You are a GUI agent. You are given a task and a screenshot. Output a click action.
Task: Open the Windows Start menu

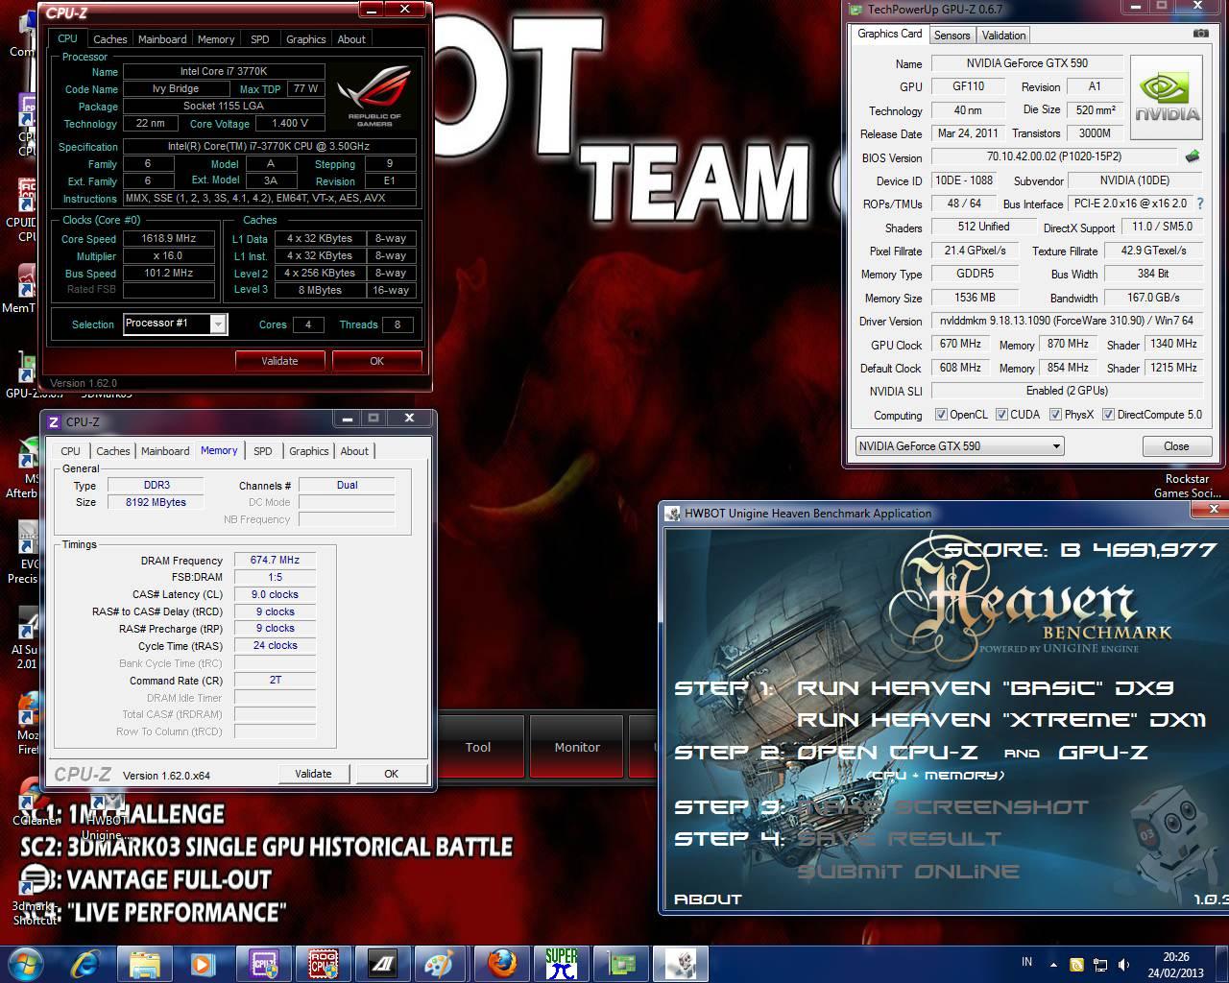pos(25,963)
